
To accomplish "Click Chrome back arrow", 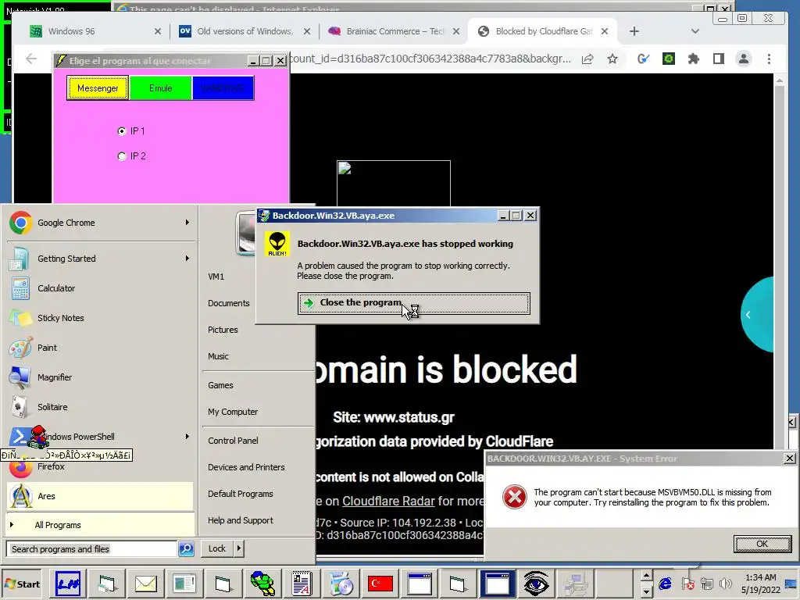I will [x=31, y=59].
